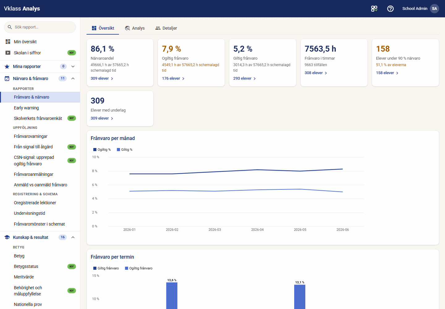Viewport: 445px width, 309px height.
Task: Click the arrow next to 293 elever
Action: (255, 78)
